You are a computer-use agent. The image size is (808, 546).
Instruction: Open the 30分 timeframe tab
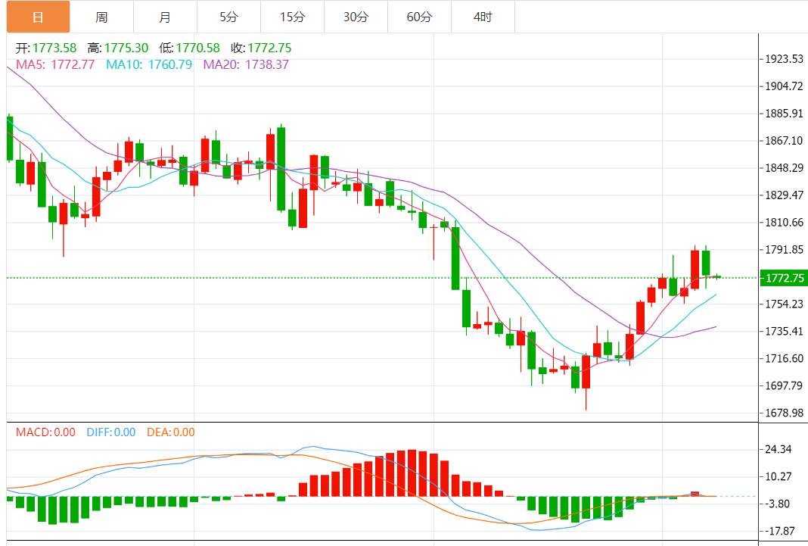click(x=356, y=17)
